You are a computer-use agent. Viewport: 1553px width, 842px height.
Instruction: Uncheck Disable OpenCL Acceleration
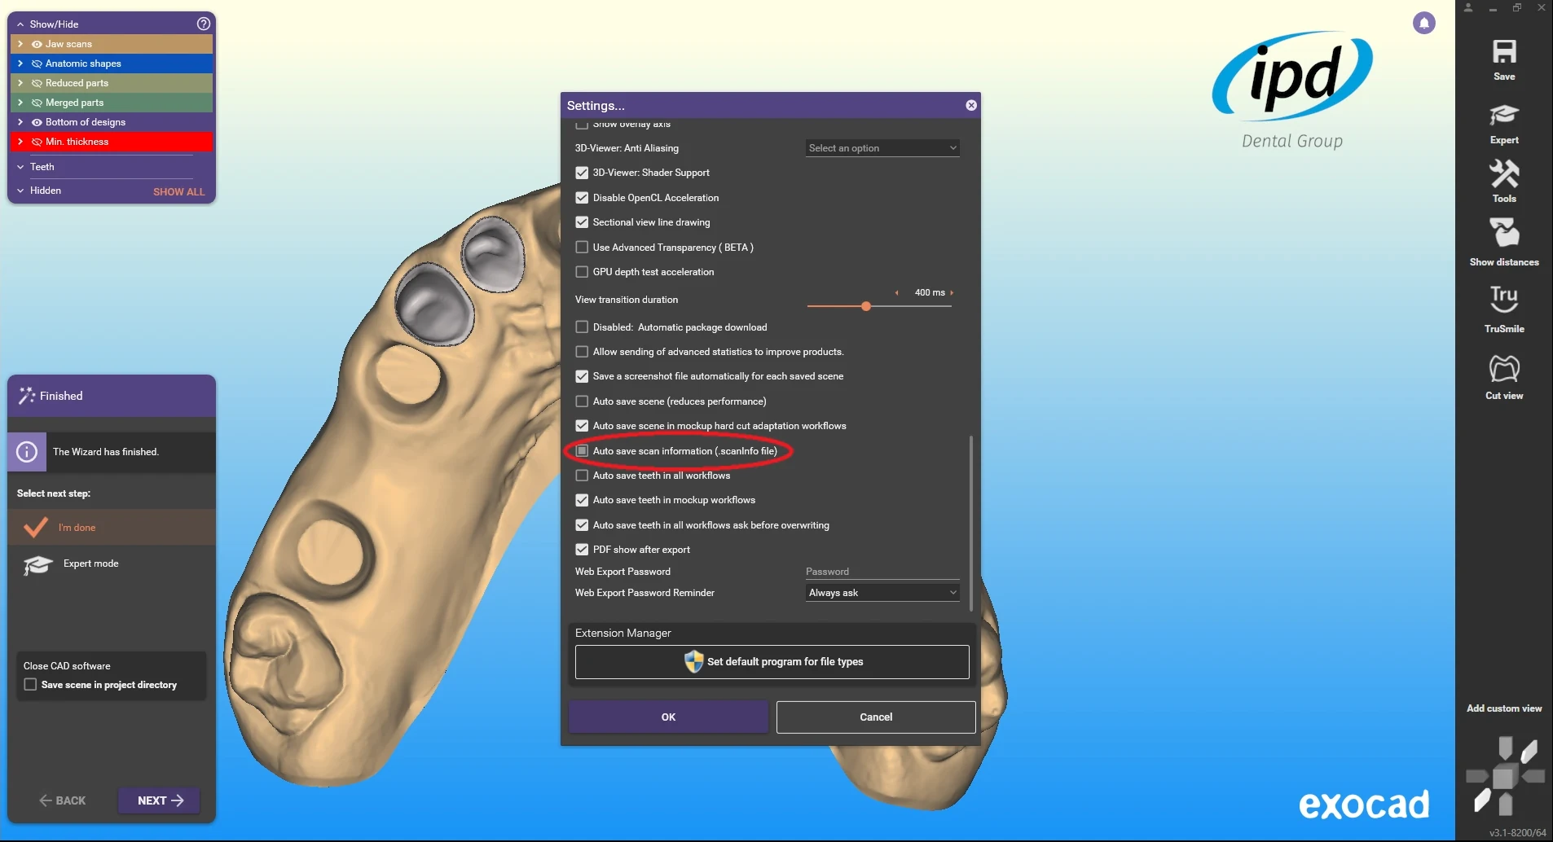point(582,198)
